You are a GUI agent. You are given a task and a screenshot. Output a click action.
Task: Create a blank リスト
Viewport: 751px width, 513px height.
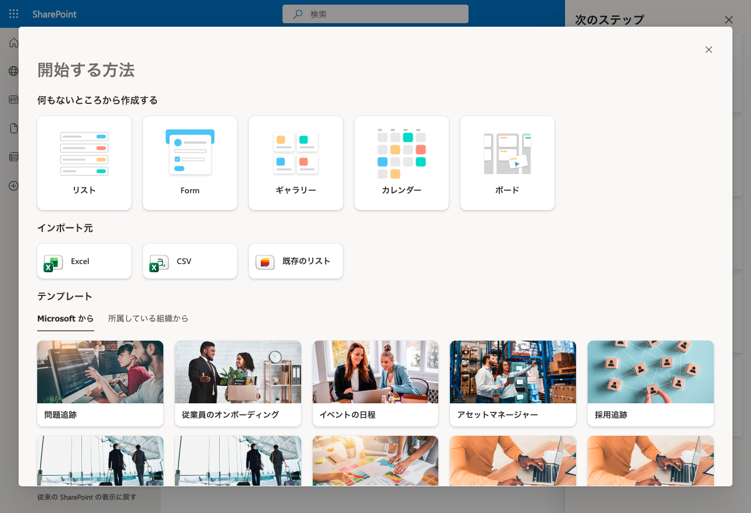(x=84, y=163)
